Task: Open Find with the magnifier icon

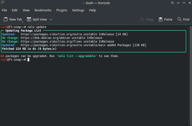Action: tap(179, 19)
